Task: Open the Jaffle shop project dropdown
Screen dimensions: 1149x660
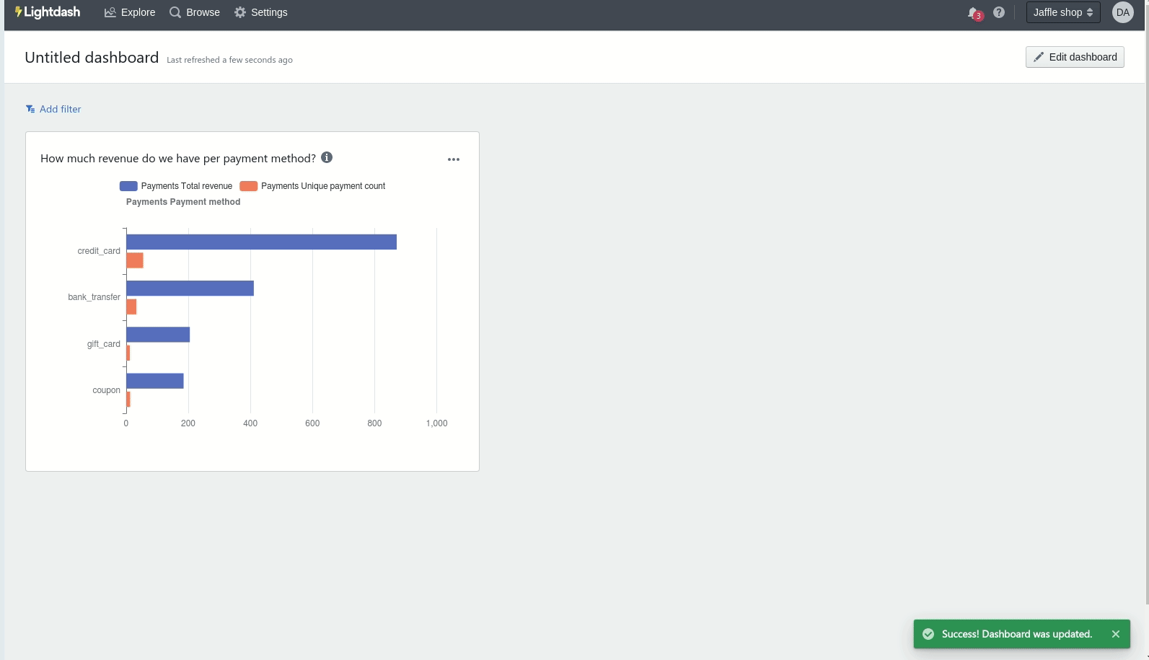Action: 1063,12
